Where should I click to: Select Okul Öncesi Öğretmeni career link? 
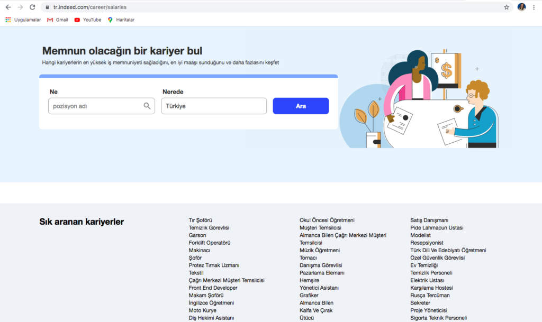pos(327,220)
